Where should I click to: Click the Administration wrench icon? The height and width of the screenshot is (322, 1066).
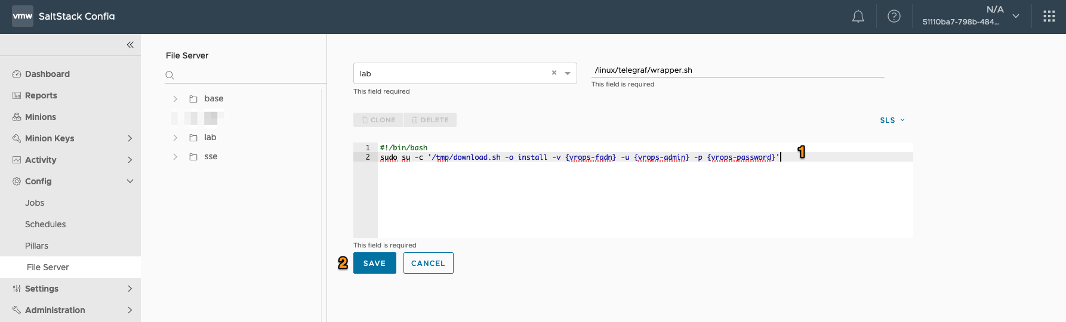coord(17,310)
